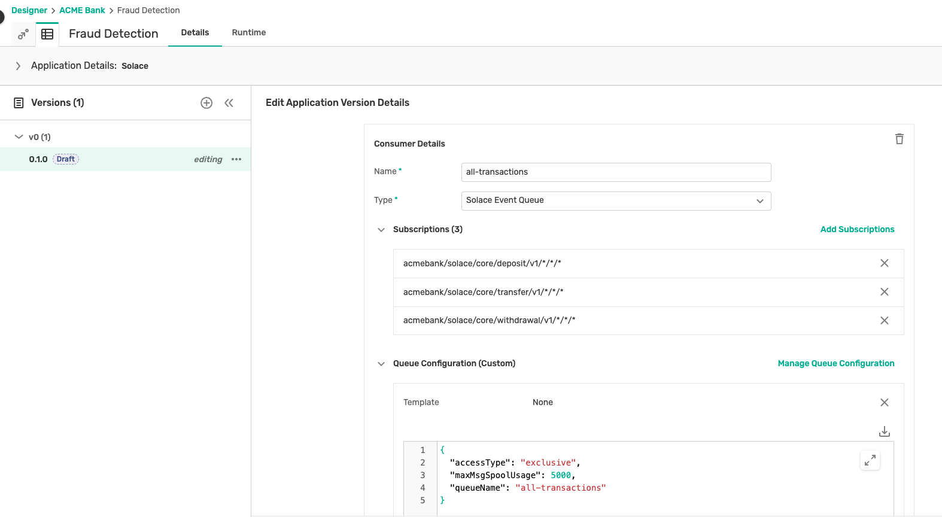Download the queue configuration JSON
This screenshot has height=517, width=942.
(884, 431)
